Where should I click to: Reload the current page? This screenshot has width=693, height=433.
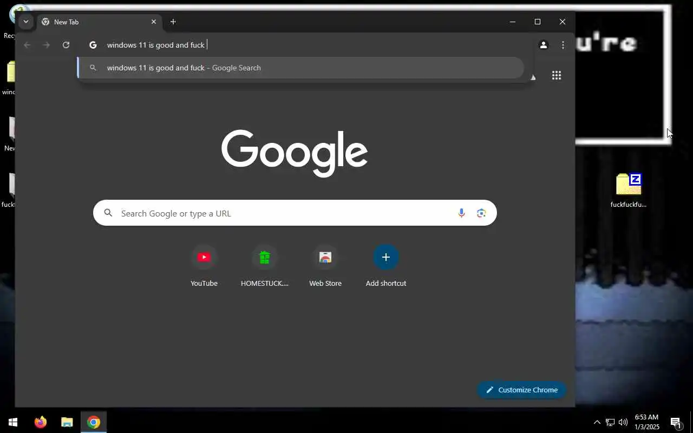pos(66,45)
